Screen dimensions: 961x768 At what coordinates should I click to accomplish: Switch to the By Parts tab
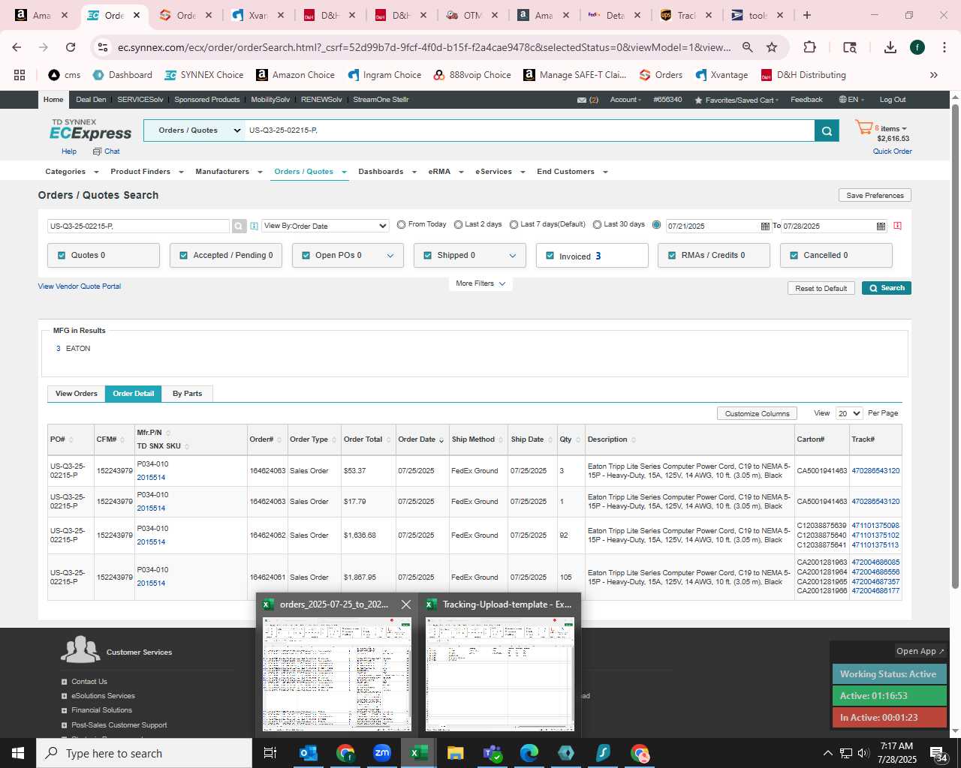tap(187, 394)
